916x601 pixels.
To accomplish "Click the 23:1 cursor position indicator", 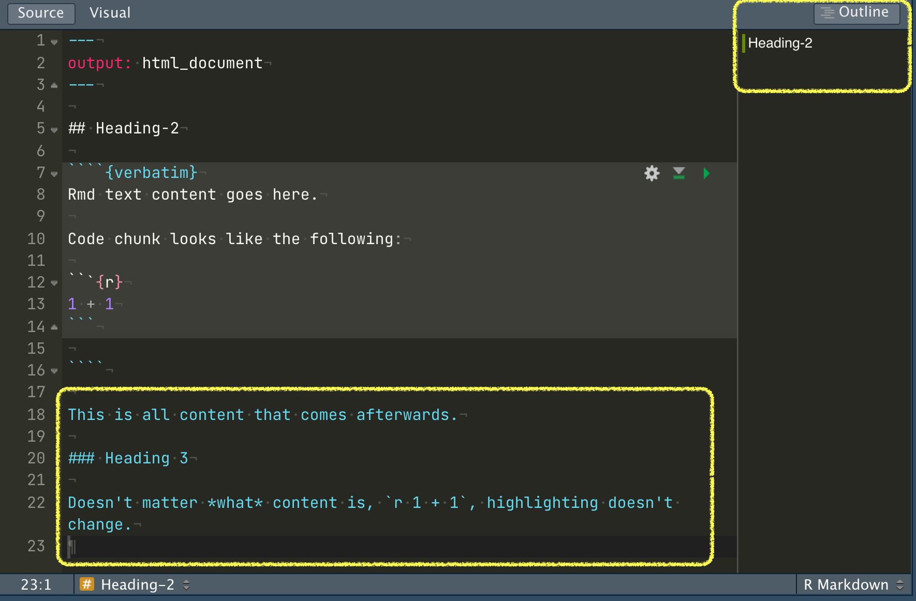I will coord(35,584).
